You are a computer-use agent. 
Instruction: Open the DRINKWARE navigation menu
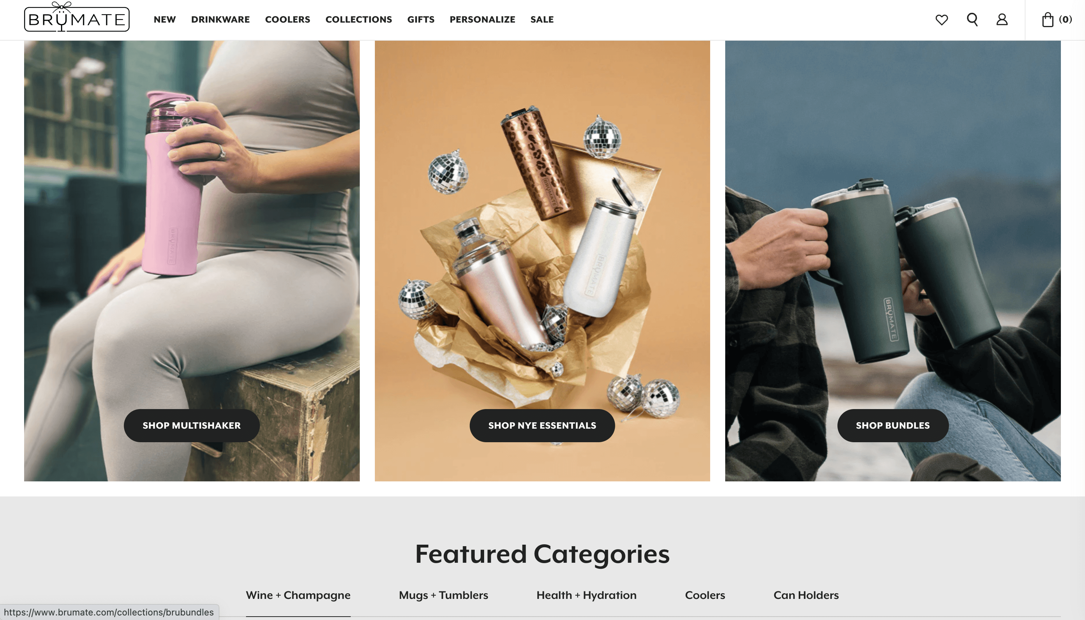click(x=220, y=20)
